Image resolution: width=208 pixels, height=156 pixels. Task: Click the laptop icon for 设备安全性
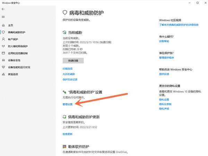(3, 60)
